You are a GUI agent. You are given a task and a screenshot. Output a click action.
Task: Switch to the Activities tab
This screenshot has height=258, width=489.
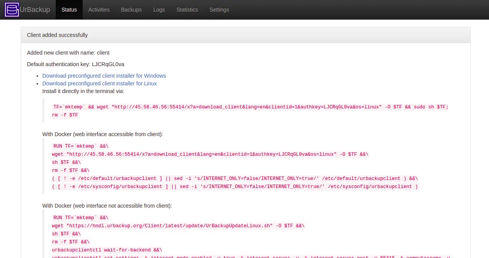(99, 10)
